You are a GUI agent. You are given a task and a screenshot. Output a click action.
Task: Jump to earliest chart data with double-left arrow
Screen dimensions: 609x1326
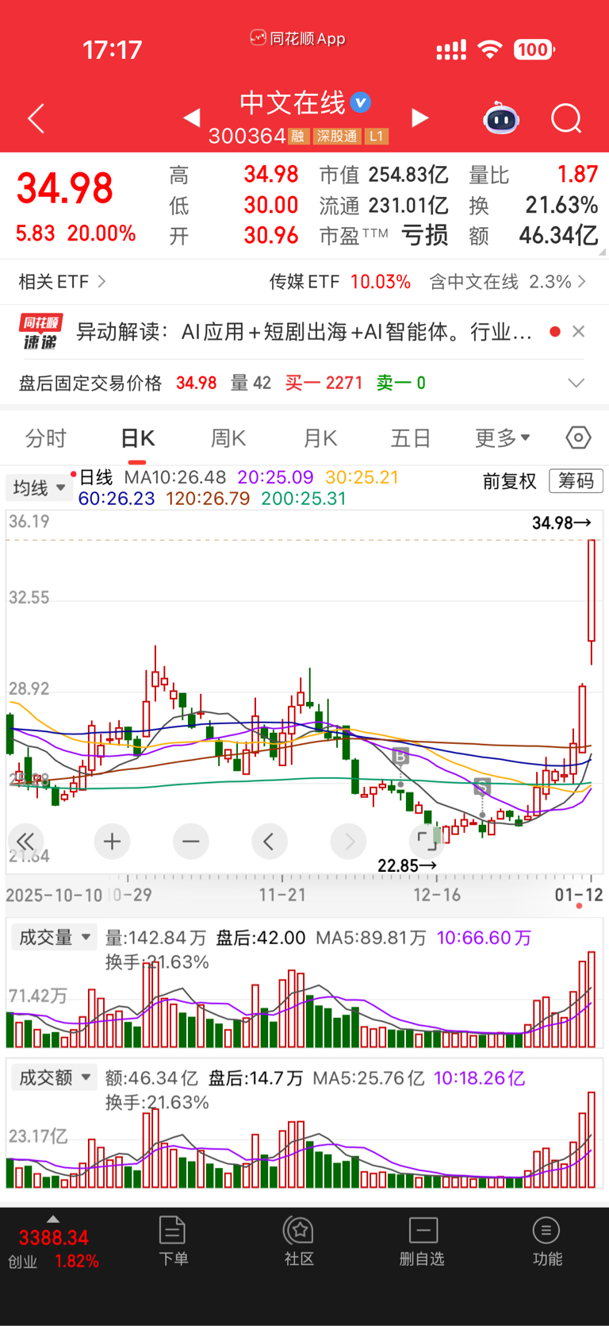click(25, 841)
